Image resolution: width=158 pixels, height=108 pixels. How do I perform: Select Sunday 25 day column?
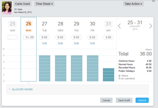click(13, 26)
